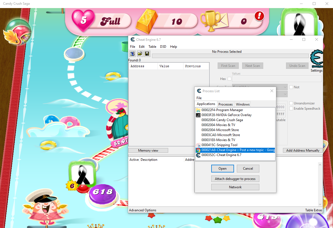Click the open folder toolbar icon

pos(140,54)
